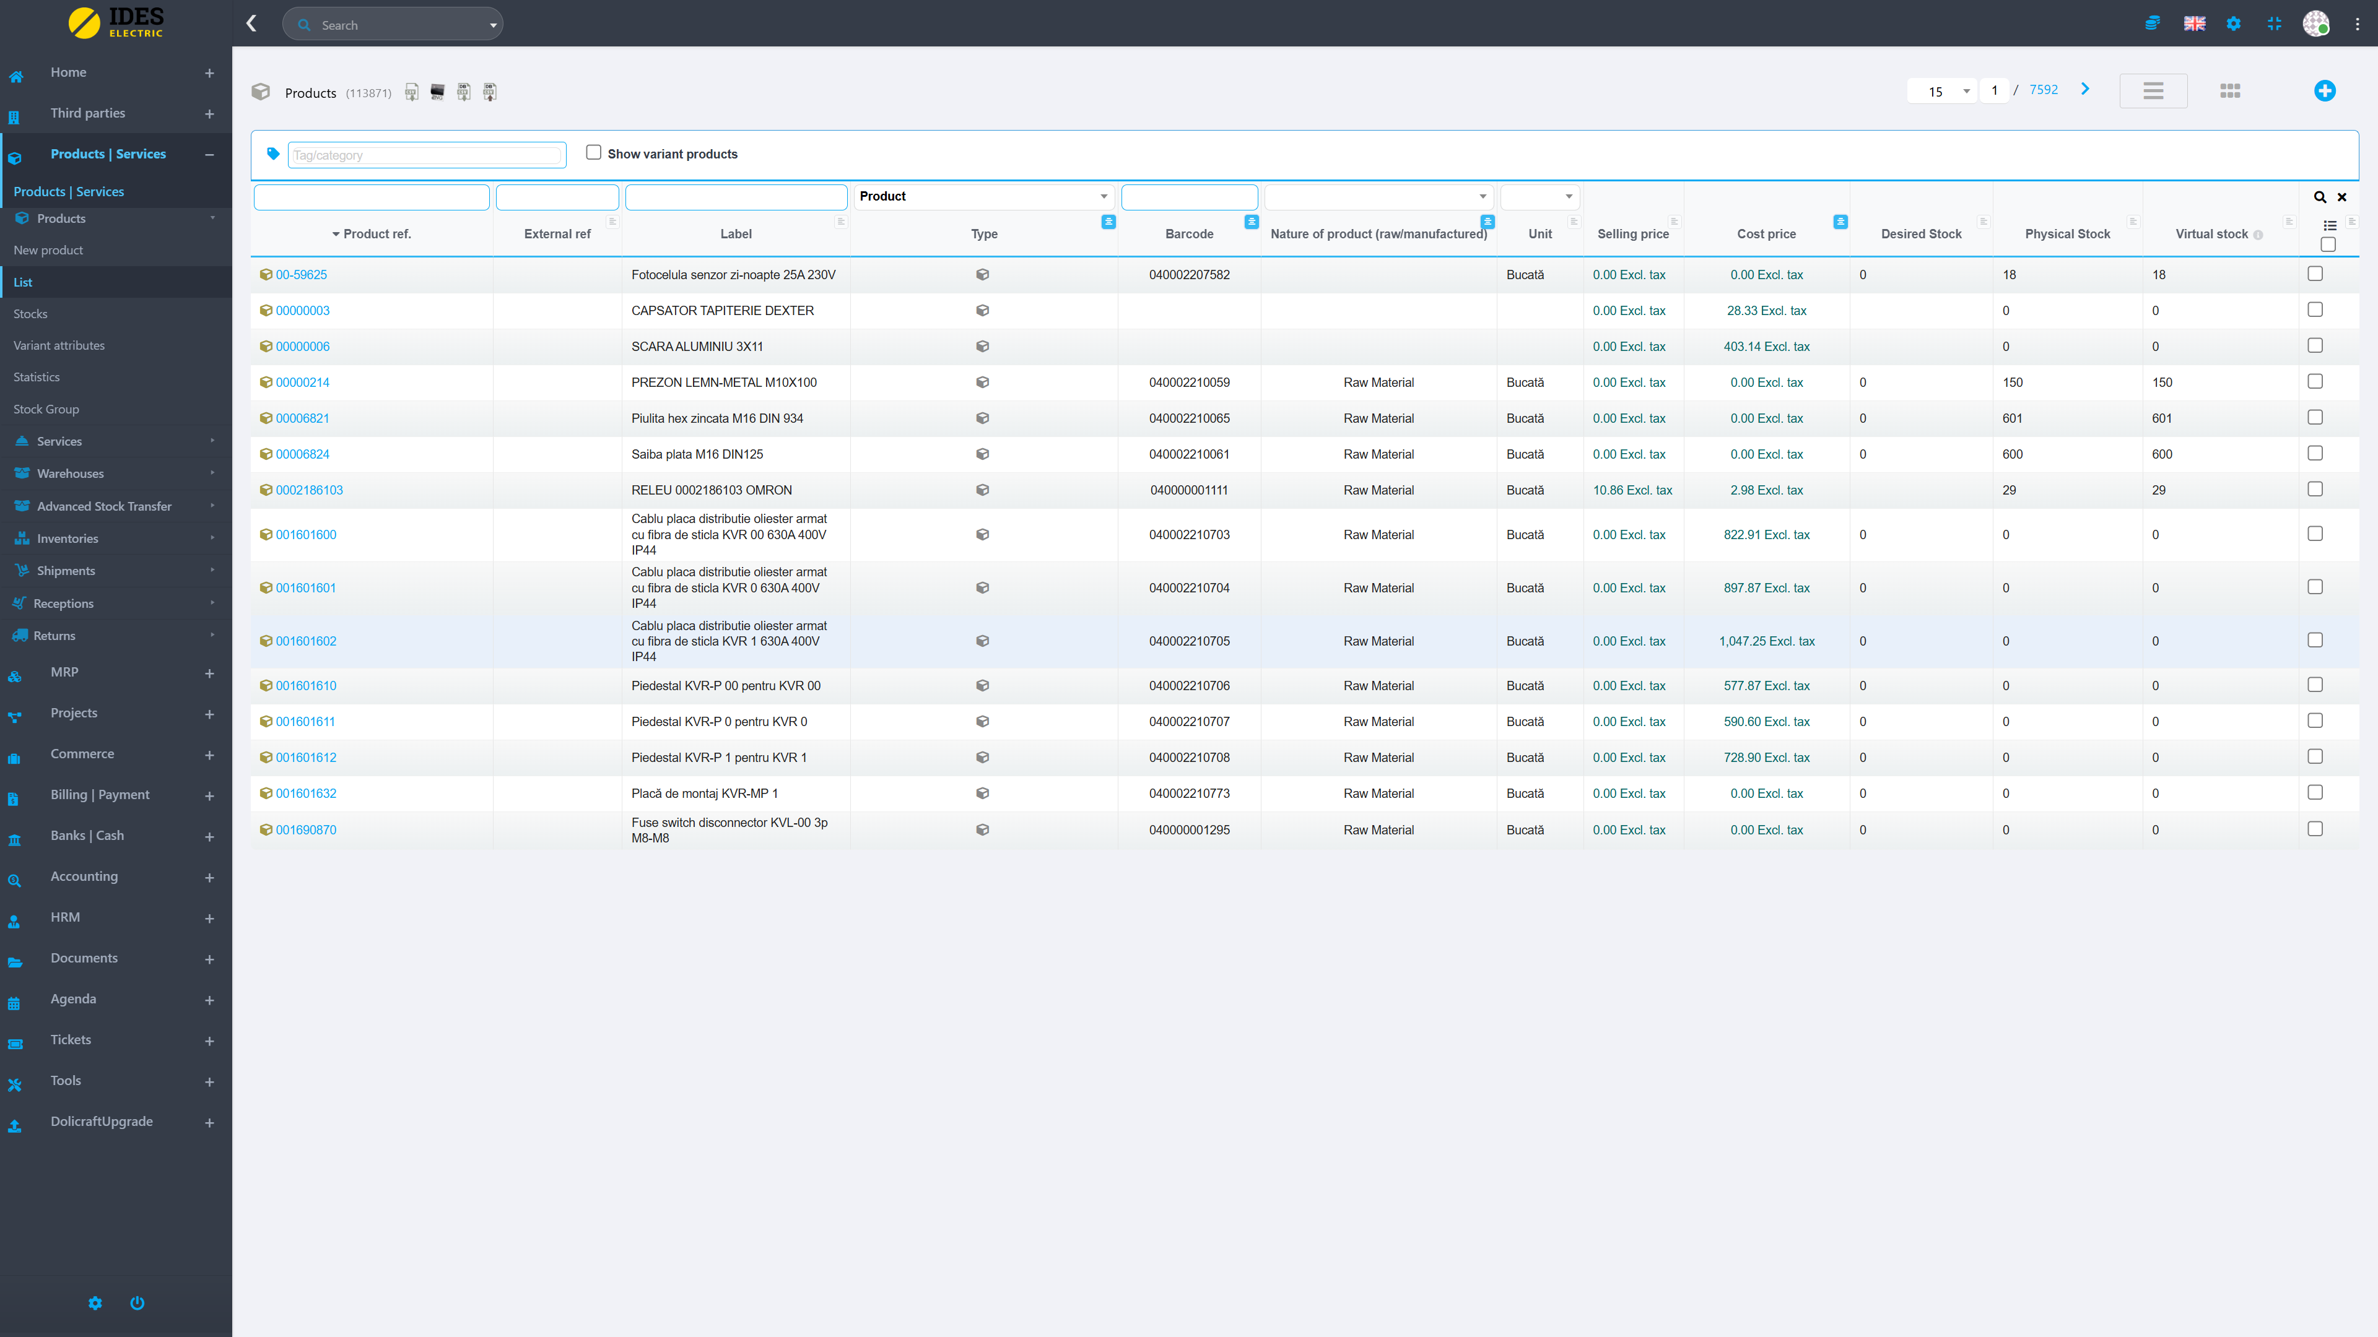Click the PNG image export icon

pyautogui.click(x=438, y=92)
